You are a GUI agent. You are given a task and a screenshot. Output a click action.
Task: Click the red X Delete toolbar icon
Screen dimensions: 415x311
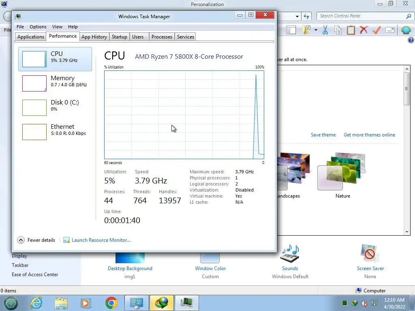click(x=364, y=30)
